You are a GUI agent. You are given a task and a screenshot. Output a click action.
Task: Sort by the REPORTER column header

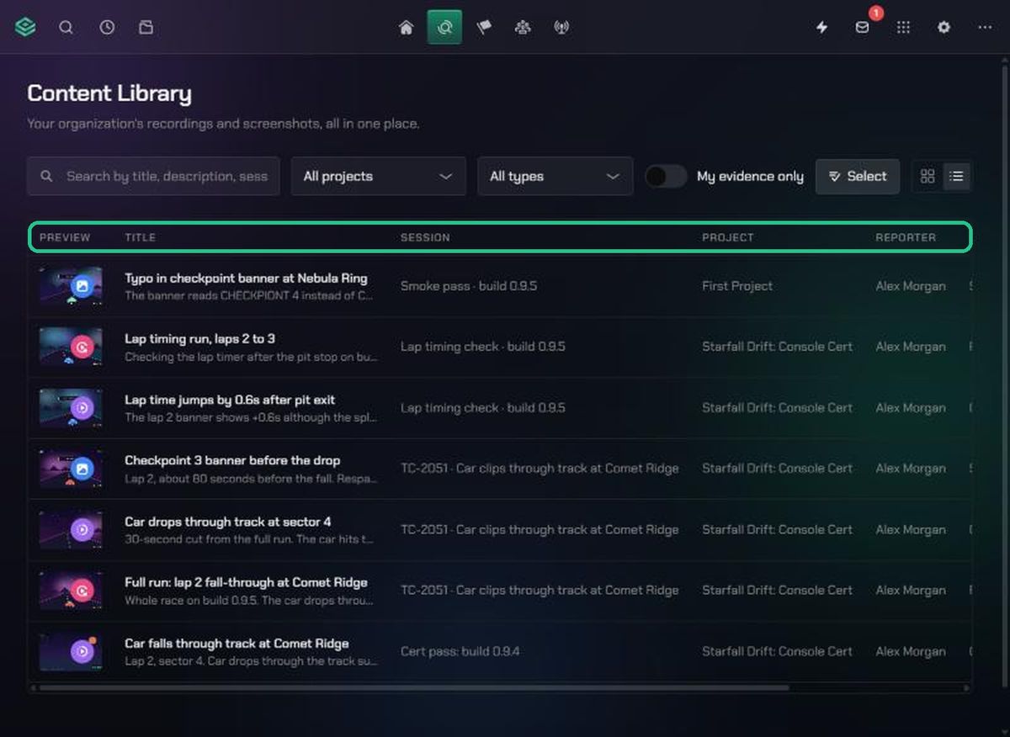point(906,237)
